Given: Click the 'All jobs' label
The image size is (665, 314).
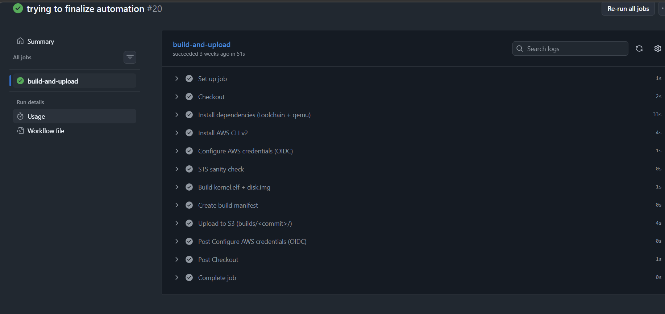Looking at the screenshot, I should [22, 57].
